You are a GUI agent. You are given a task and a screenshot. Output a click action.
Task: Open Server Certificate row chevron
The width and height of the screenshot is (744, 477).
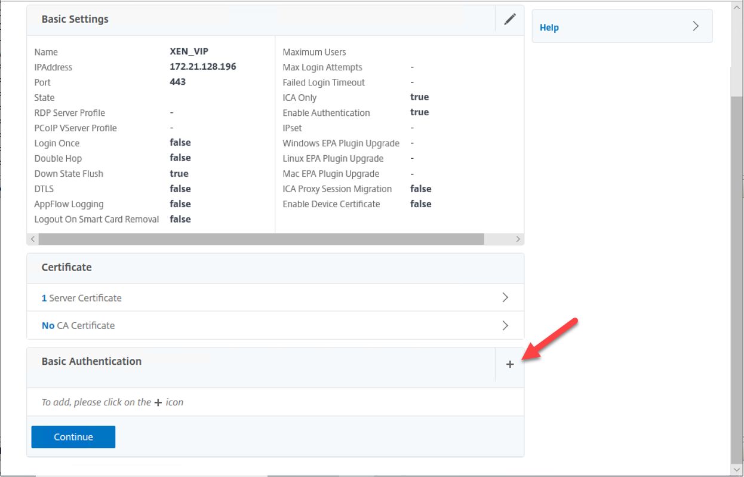point(505,297)
